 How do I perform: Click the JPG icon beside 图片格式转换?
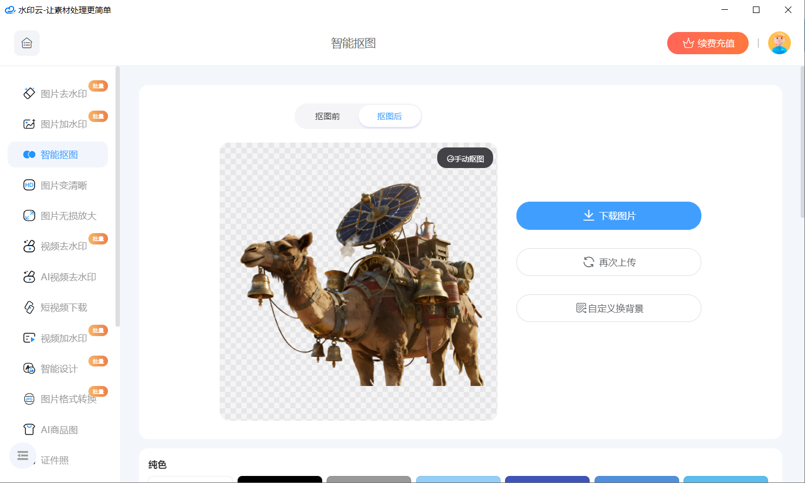[29, 399]
